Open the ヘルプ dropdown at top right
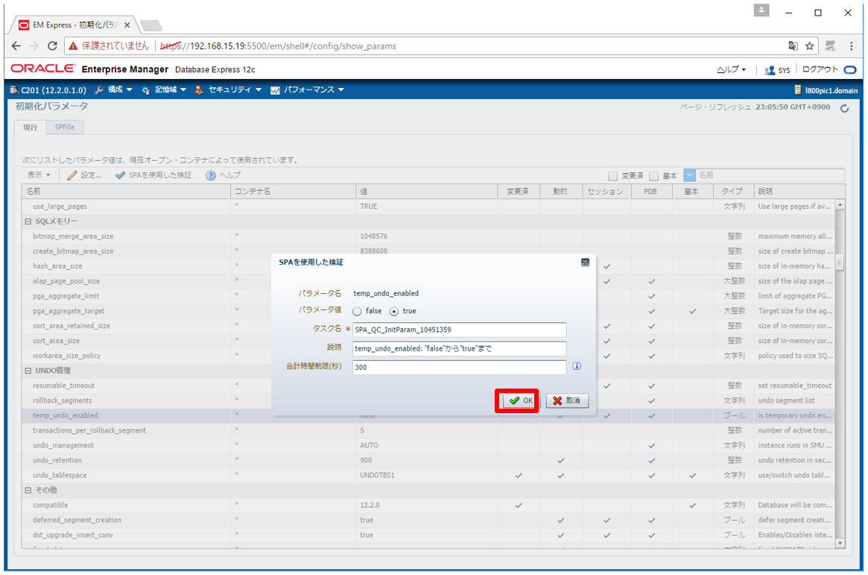 731,69
